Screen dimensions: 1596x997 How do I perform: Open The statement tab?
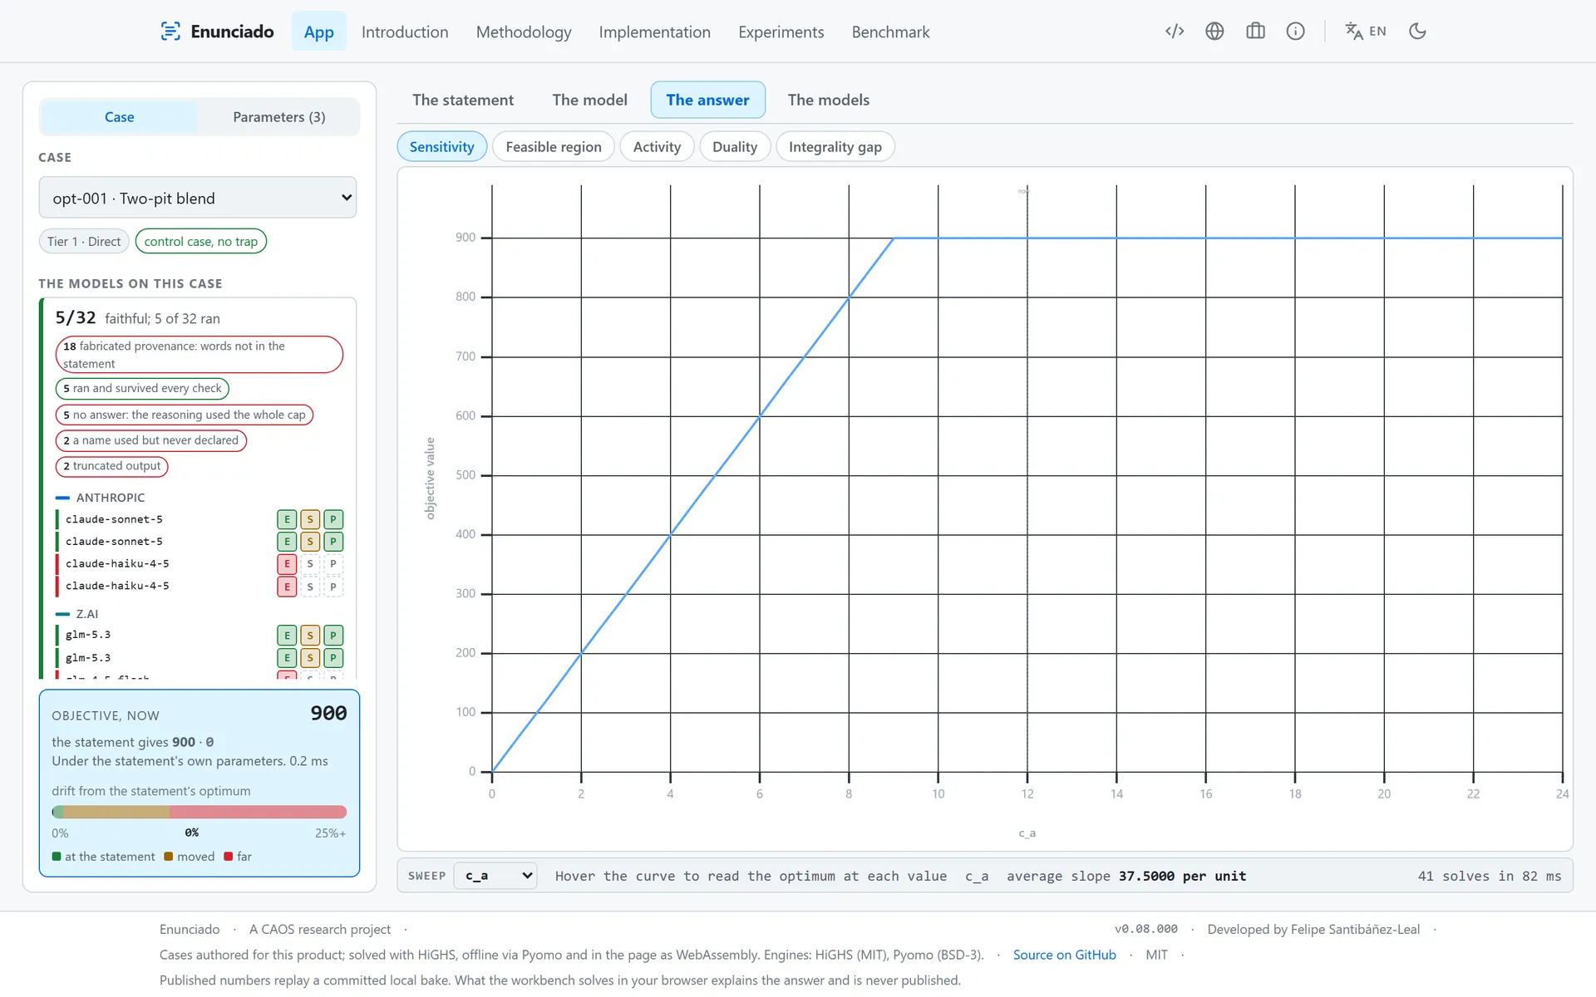(463, 100)
